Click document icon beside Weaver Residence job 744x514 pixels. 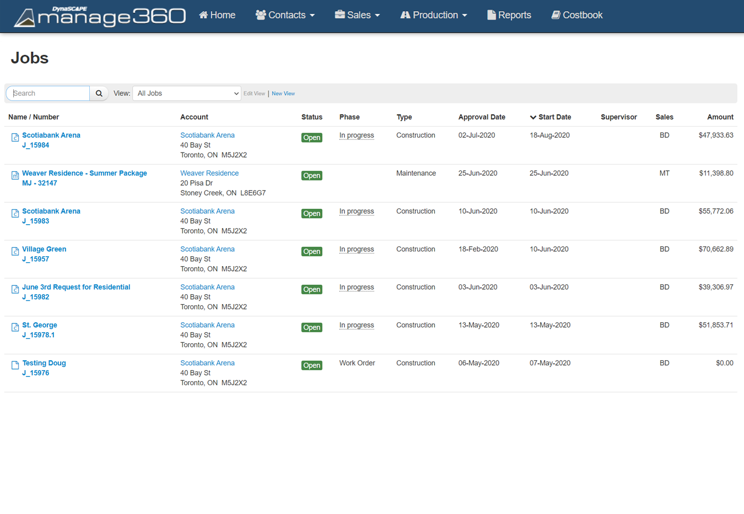click(15, 176)
